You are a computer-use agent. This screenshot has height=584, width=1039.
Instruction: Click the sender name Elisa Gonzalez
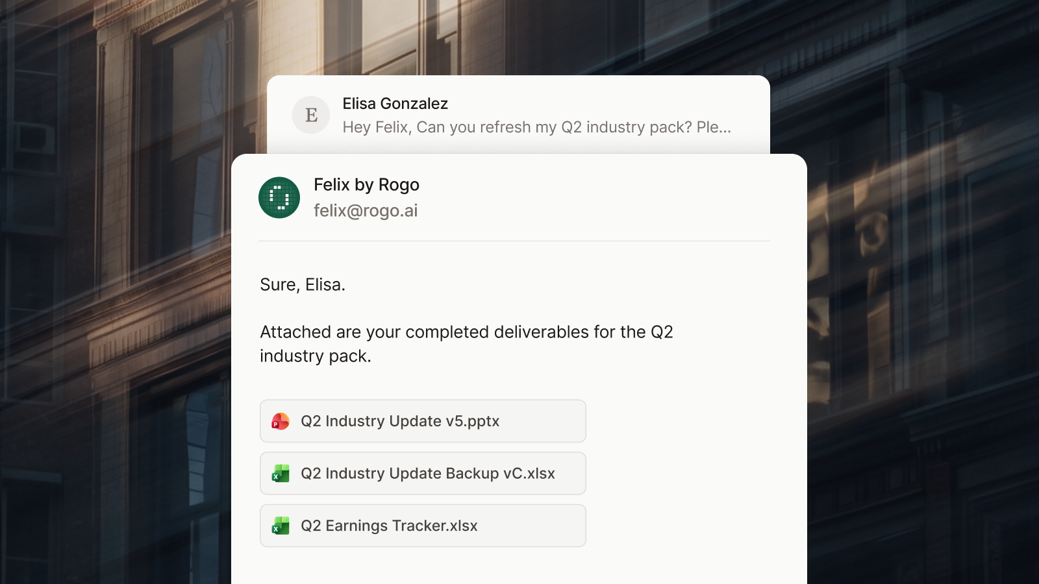395,104
